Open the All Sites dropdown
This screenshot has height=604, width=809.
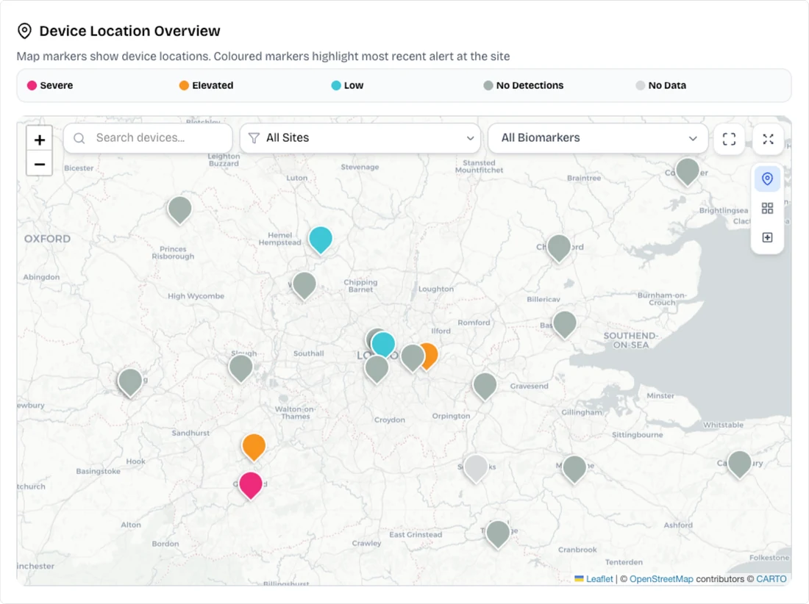coord(360,138)
